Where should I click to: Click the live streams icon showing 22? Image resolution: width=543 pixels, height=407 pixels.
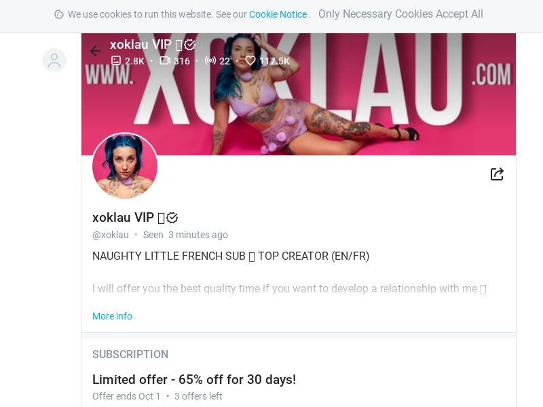(210, 60)
